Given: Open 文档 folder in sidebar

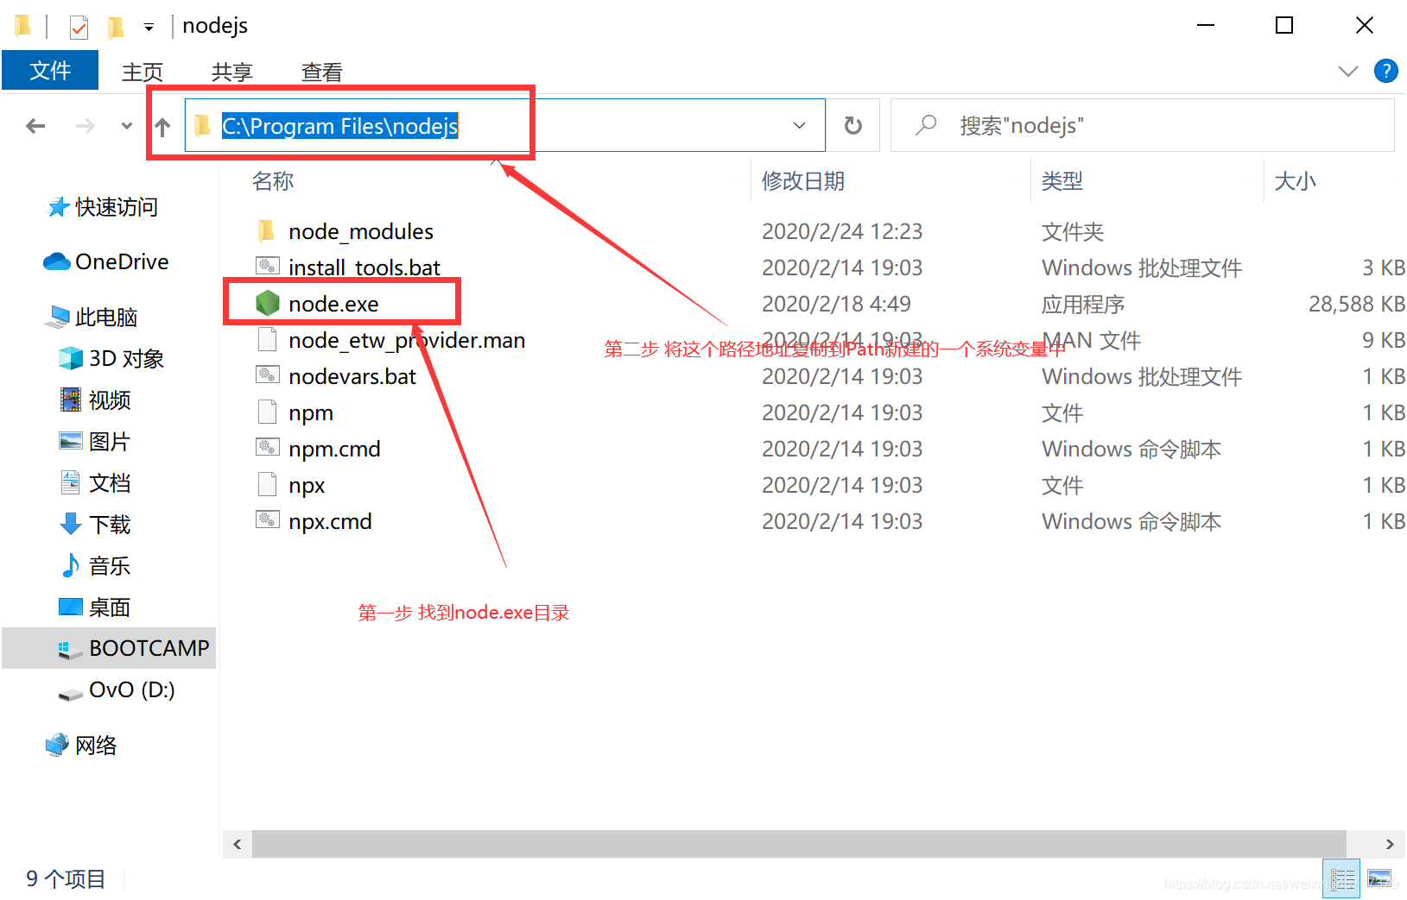Looking at the screenshot, I should pyautogui.click(x=95, y=482).
